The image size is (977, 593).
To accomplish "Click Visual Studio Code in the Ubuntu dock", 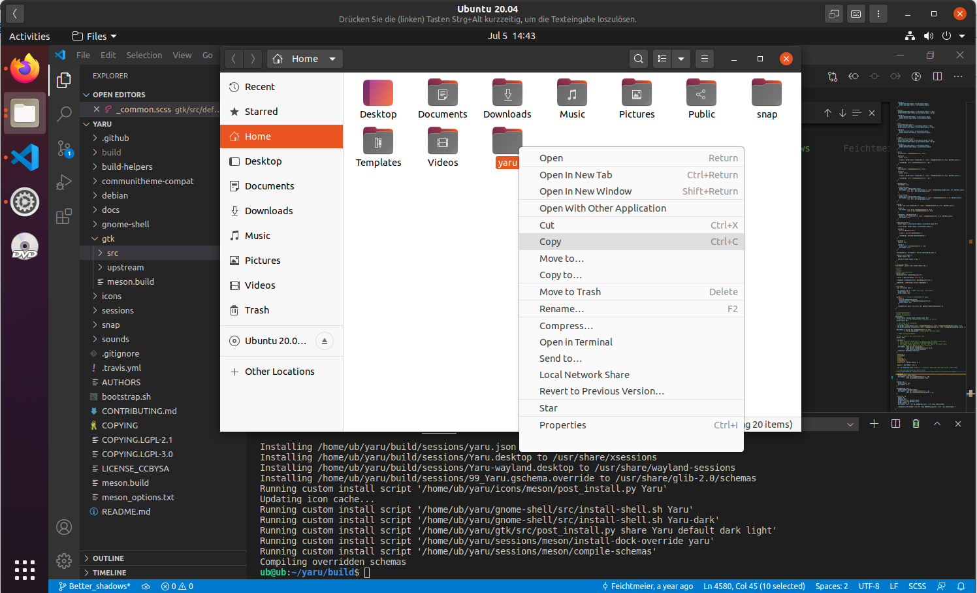I will click(25, 157).
